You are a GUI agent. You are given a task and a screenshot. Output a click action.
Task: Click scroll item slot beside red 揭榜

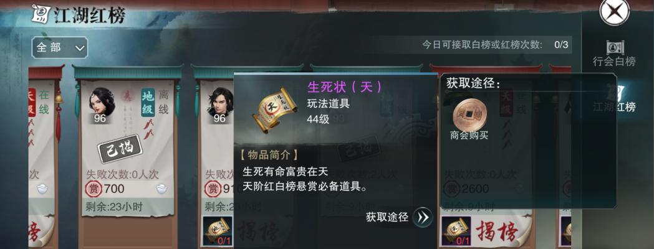[456, 231]
